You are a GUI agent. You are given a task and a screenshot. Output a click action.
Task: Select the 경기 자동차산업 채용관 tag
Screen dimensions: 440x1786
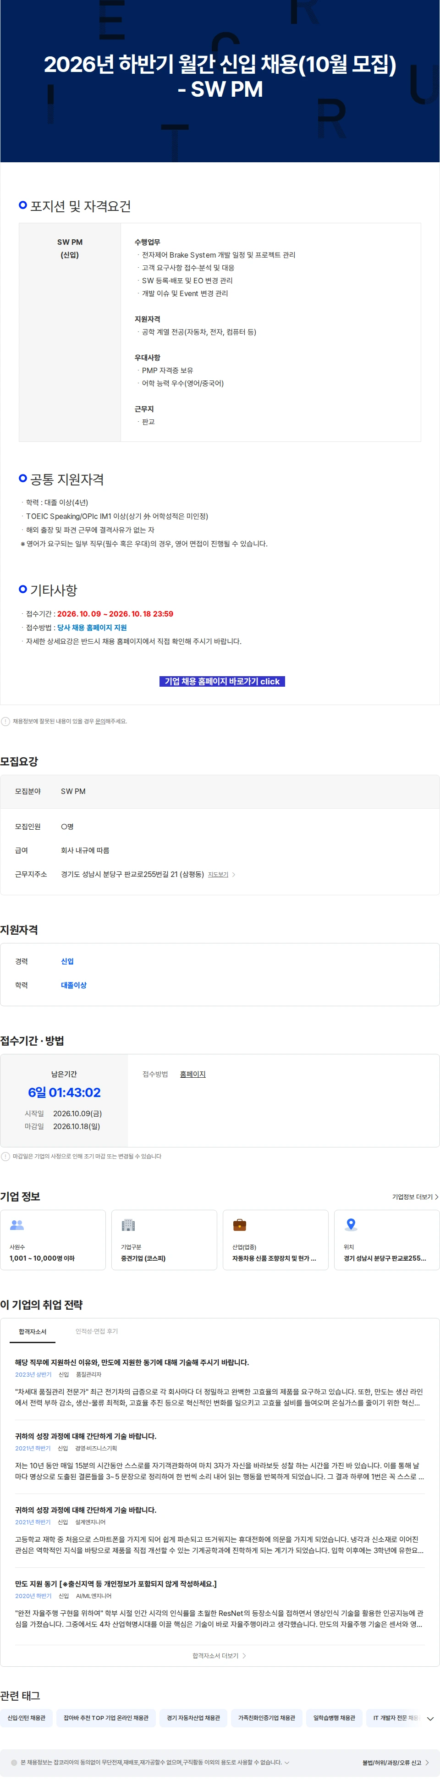(x=193, y=1718)
